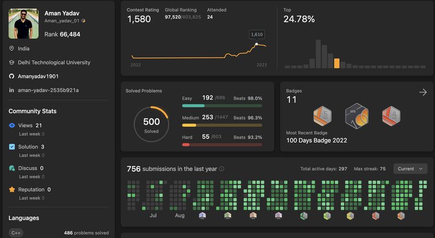Open Amanyadav1901 GitHub profile link
The width and height of the screenshot is (435, 238).
[x=38, y=76]
